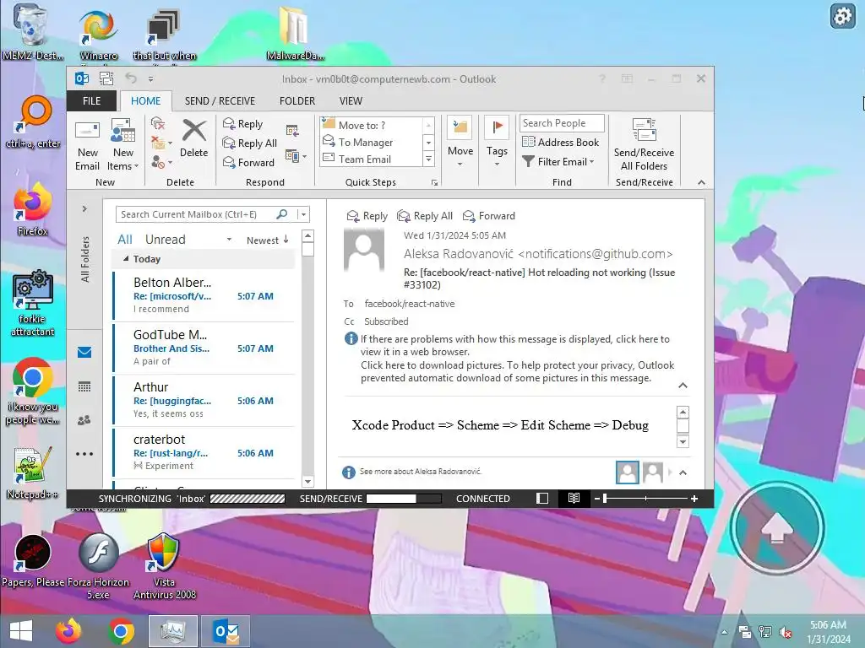Image resolution: width=865 pixels, height=648 pixels.
Task: Open the Address Book
Action: (x=561, y=142)
